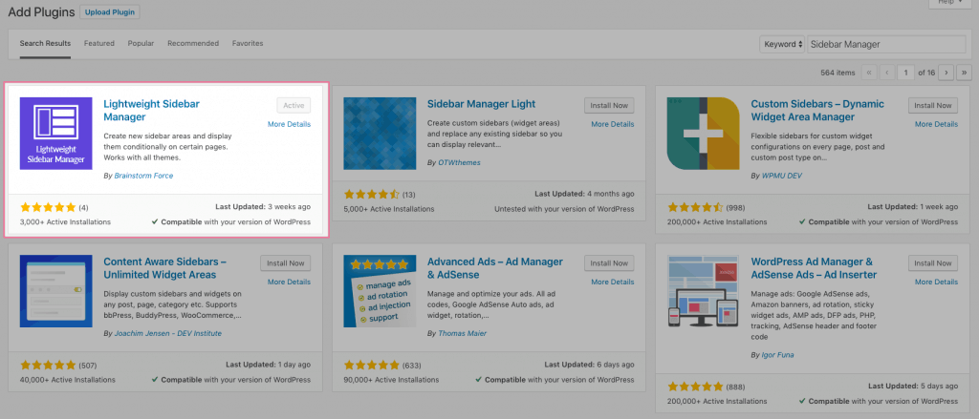The width and height of the screenshot is (979, 419).
Task: Switch to Featured tab
Action: pyautogui.click(x=99, y=44)
